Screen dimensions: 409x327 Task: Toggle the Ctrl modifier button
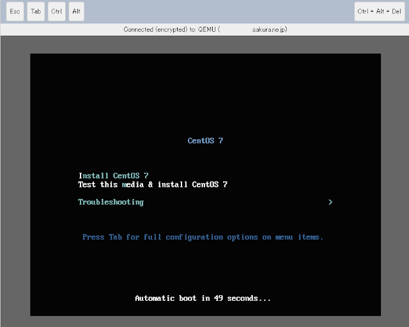57,11
